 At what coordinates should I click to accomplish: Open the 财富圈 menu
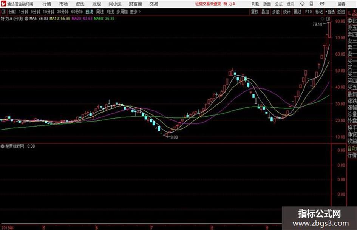click(x=135, y=4)
